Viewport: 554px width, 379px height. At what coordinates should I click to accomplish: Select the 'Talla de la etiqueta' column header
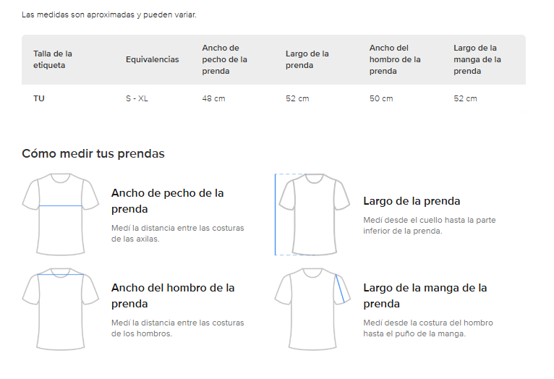[x=53, y=59]
